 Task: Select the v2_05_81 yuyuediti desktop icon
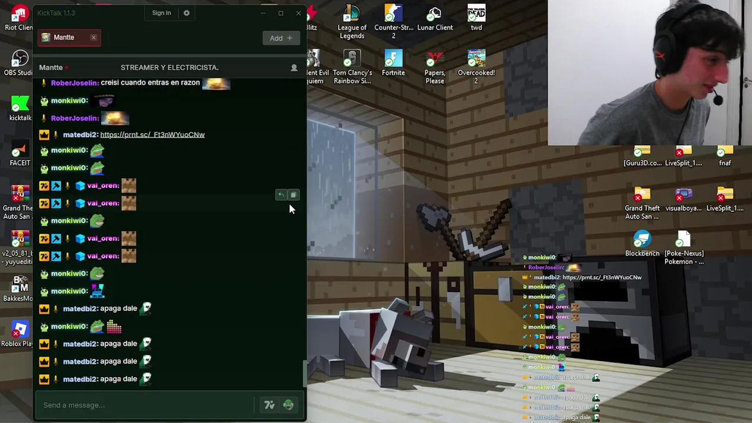(19, 247)
